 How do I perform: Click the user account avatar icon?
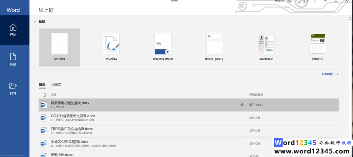tap(289, 1)
